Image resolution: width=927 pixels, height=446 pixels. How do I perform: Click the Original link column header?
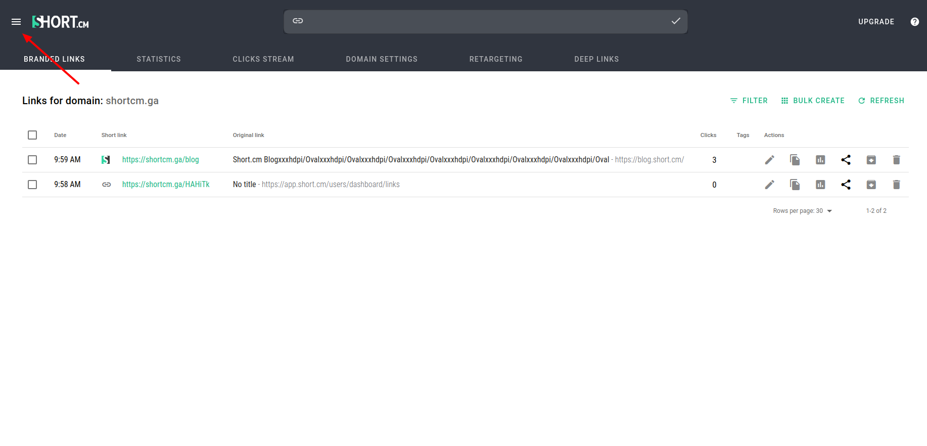coord(249,135)
